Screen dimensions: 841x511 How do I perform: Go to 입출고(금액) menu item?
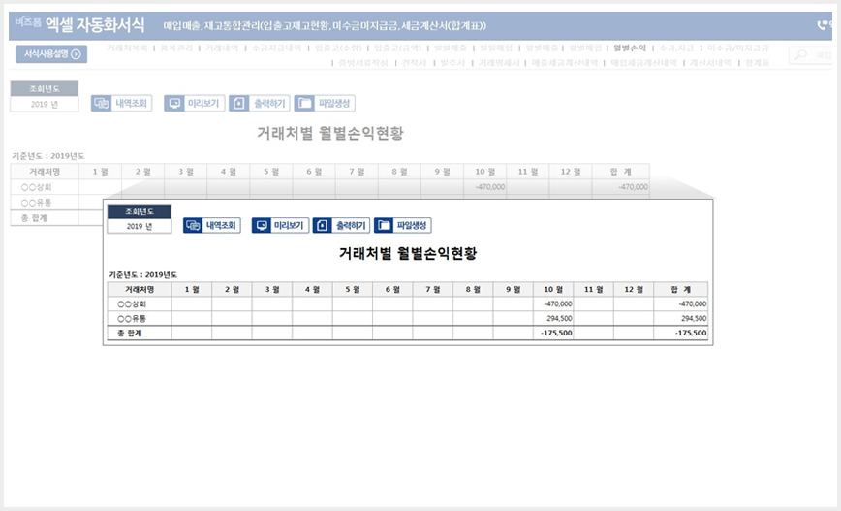(397, 48)
